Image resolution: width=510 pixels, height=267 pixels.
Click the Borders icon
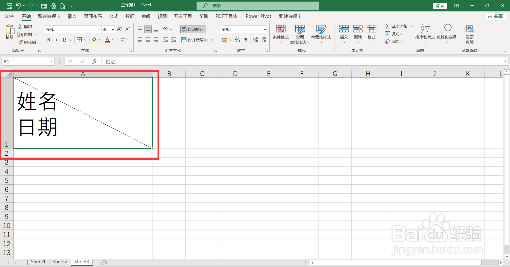point(79,40)
